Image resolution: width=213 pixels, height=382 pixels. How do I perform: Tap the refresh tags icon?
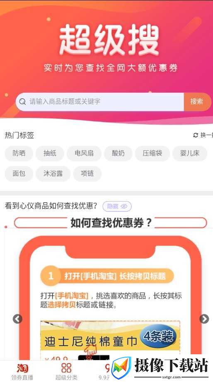tap(196, 135)
